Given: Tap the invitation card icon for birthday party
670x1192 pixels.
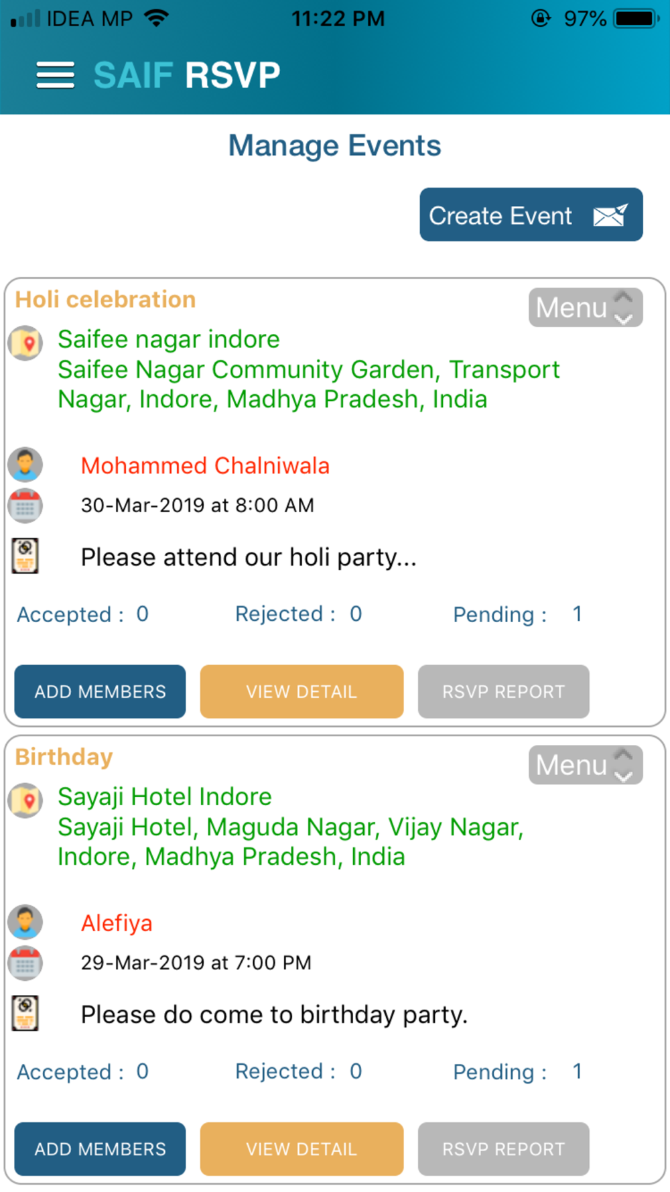Looking at the screenshot, I should click(25, 1013).
